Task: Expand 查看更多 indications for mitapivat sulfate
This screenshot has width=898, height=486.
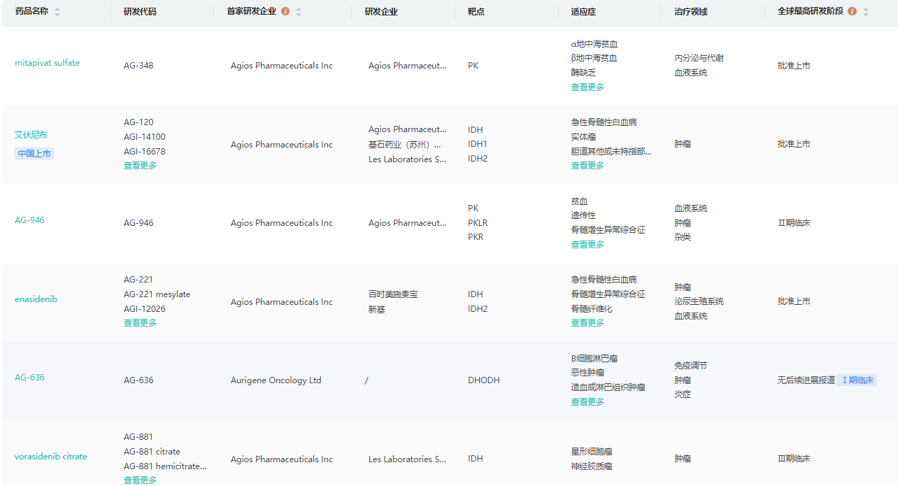Action: click(587, 87)
